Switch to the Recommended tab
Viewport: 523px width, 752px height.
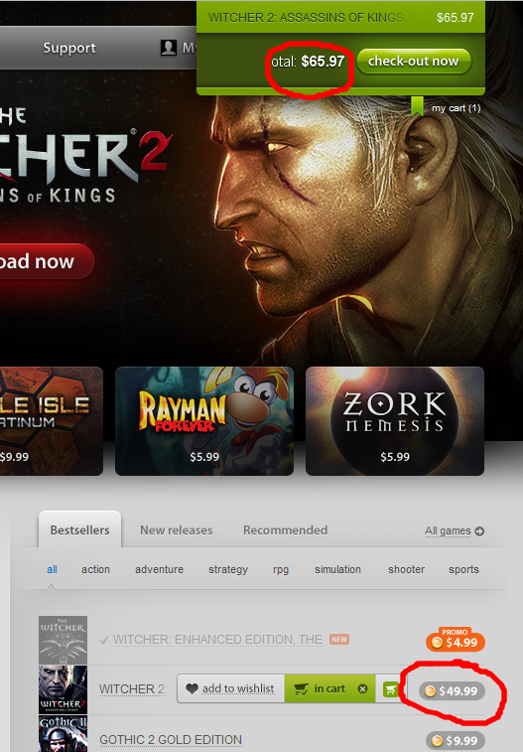tap(286, 529)
